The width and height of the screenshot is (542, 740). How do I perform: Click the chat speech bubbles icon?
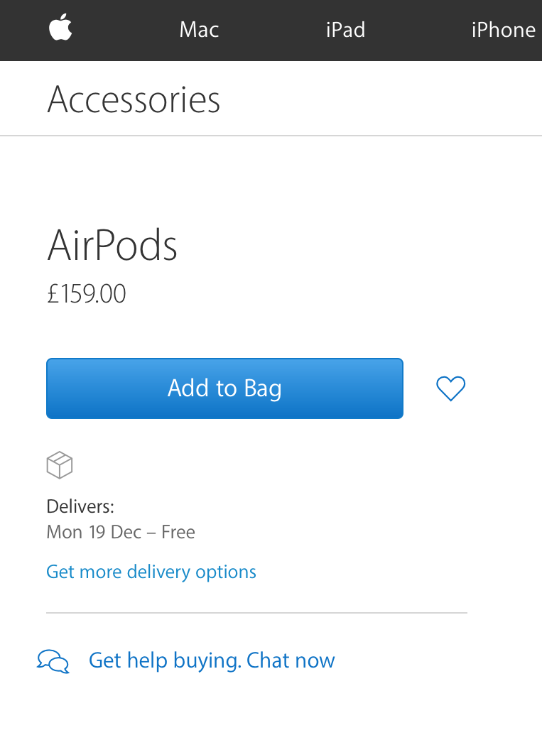pos(53,661)
